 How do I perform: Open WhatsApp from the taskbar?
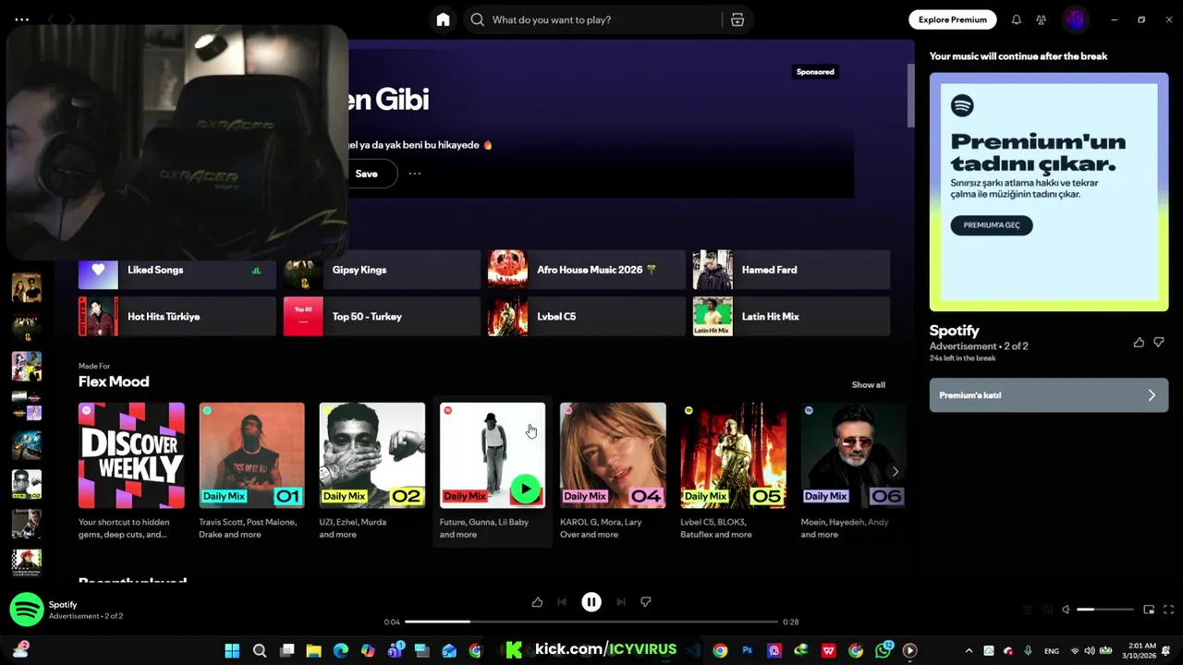click(884, 650)
